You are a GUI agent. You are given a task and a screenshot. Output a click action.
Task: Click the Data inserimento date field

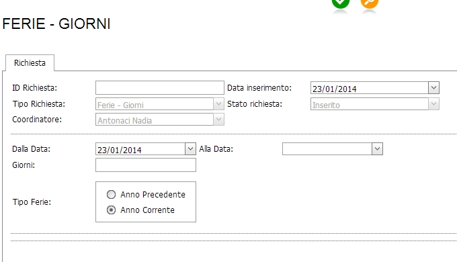pos(369,88)
